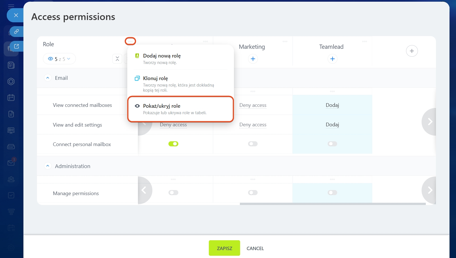Viewport: 456px width, 258px height.
Task: Enable Manage permissions toggle for Teamlead
Action: (332, 193)
